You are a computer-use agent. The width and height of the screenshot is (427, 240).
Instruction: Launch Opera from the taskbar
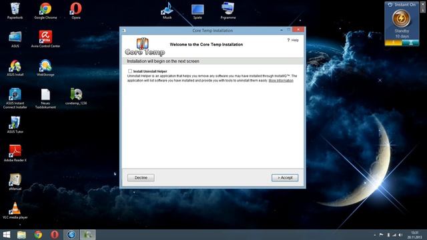[x=55, y=235]
